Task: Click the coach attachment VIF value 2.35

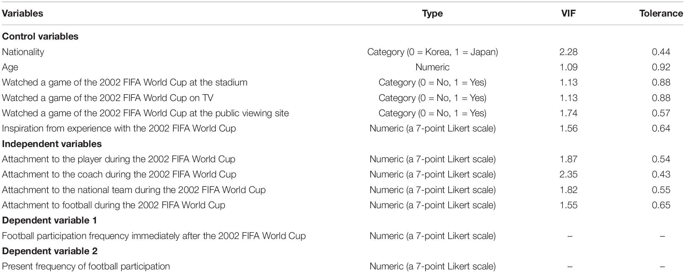Action: click(569, 174)
